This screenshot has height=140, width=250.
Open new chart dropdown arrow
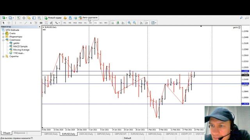click(6, 18)
